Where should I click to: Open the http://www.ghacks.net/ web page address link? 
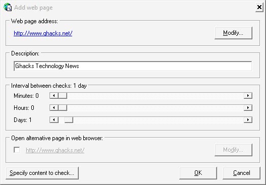coord(43,33)
